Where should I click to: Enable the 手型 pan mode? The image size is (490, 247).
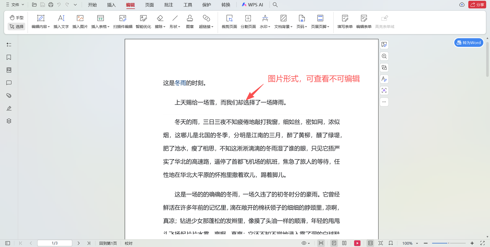pos(16,17)
